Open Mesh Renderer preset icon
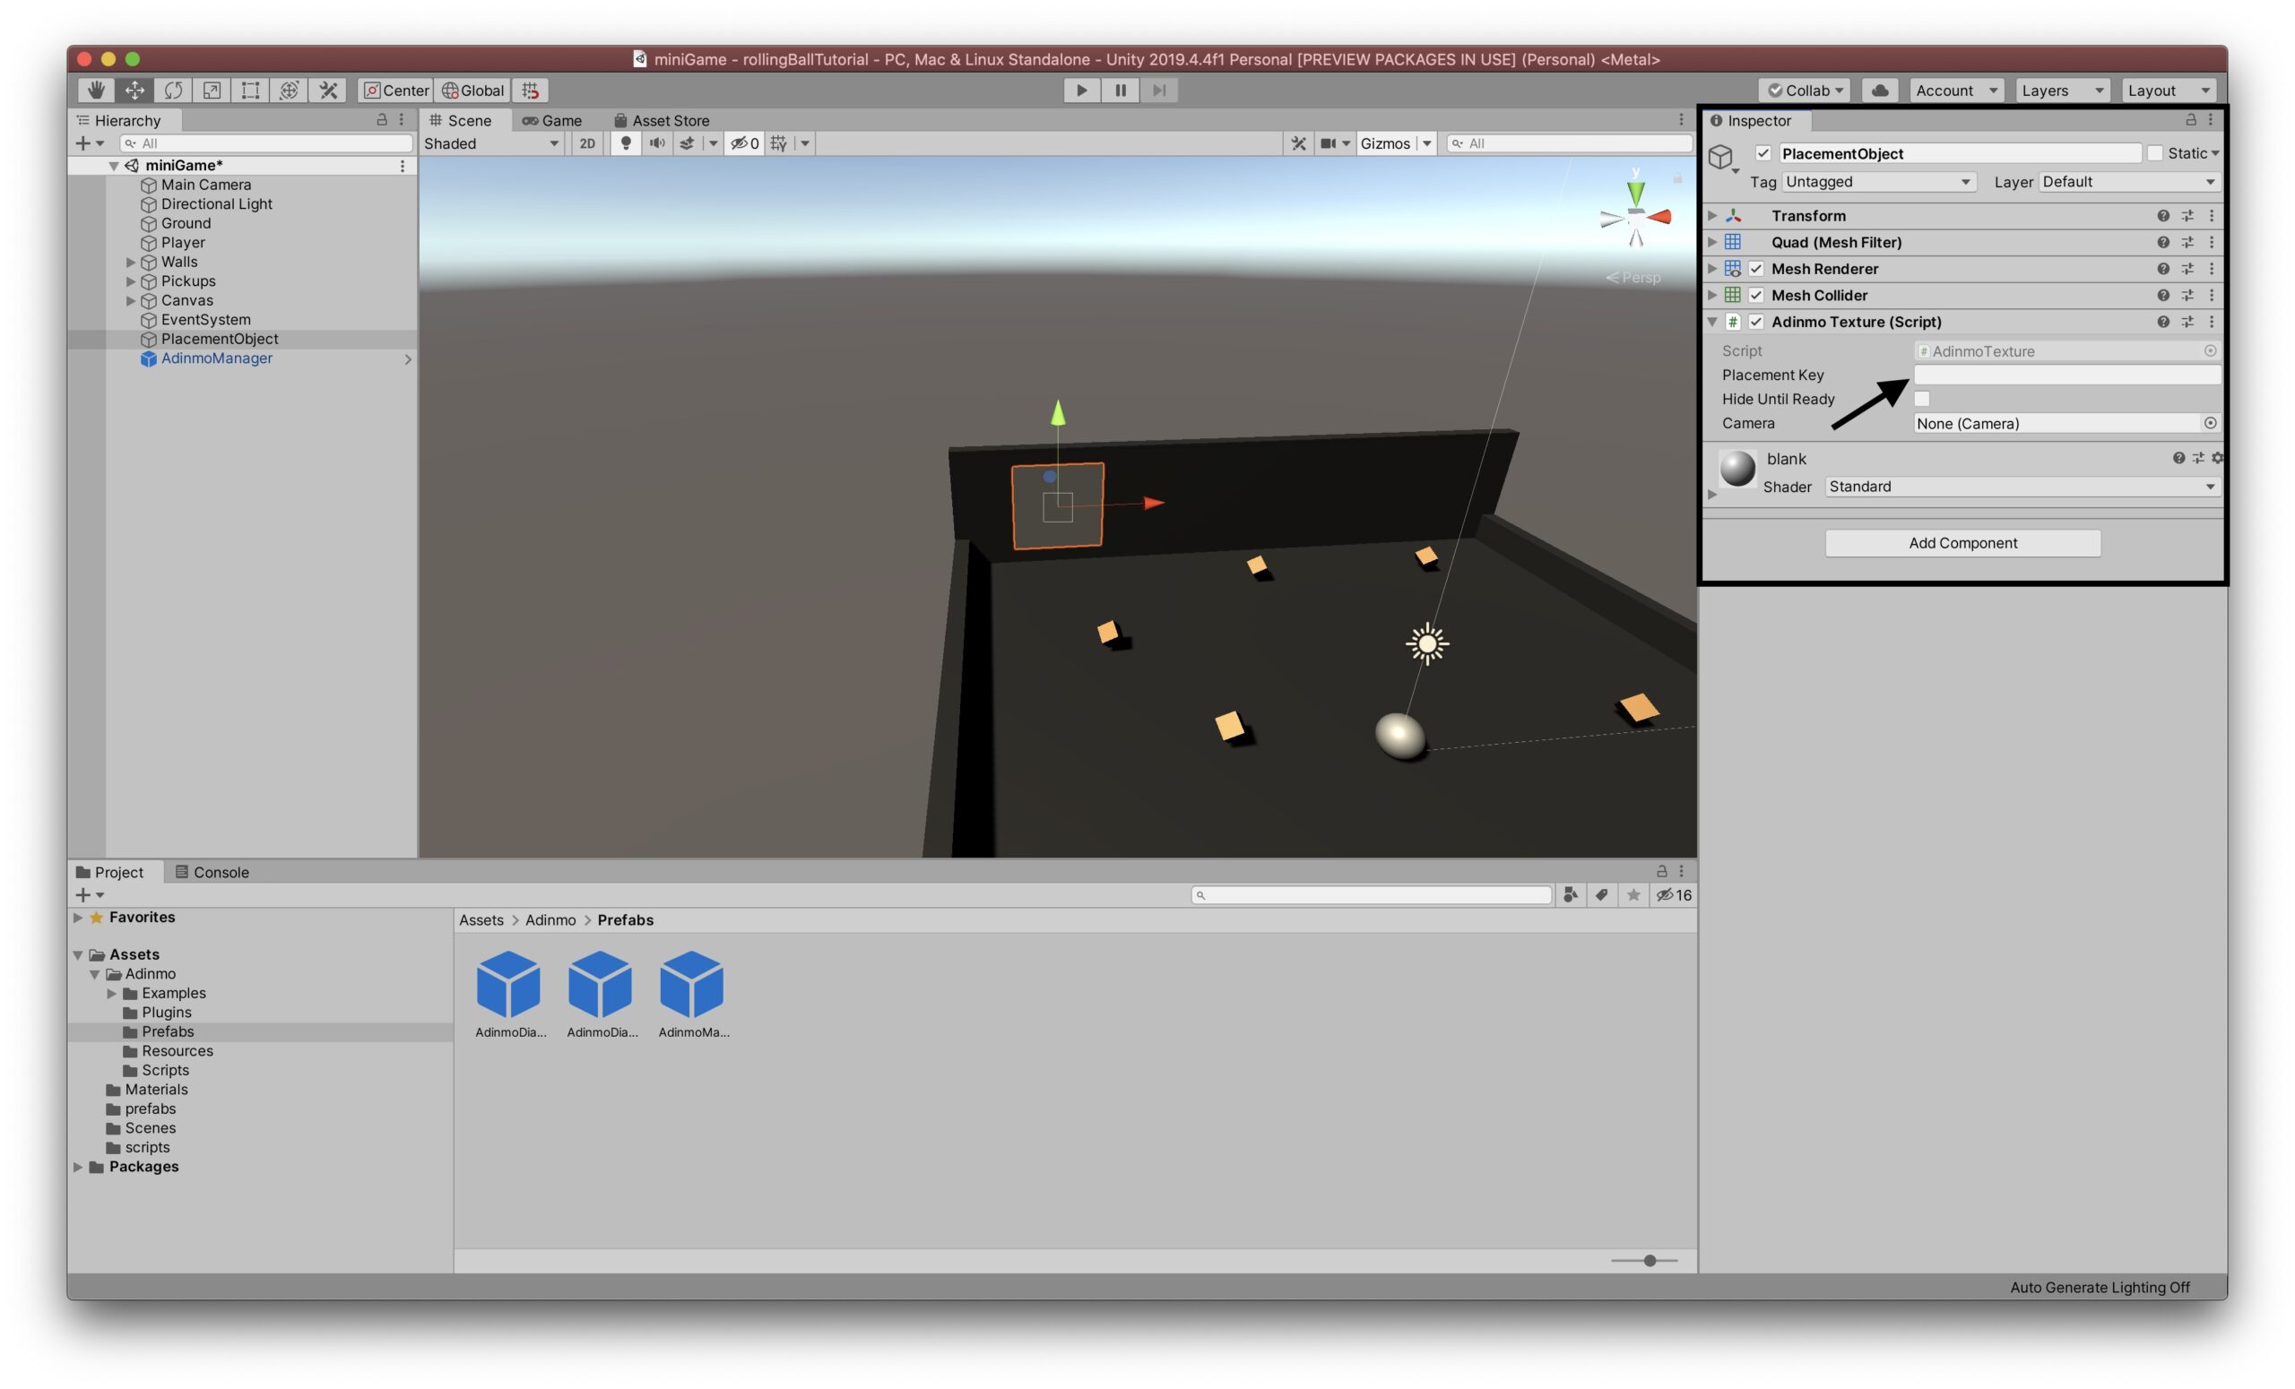The height and width of the screenshot is (1389, 2295). [2187, 269]
